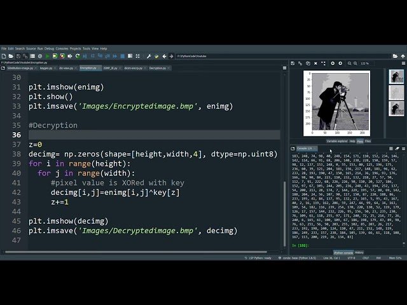Screen dimensions: 407x305
Task: Change to parent directory up arrow
Action: [403, 56]
